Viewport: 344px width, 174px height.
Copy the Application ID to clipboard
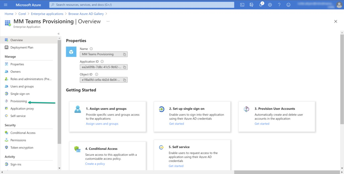pyautogui.click(x=124, y=67)
